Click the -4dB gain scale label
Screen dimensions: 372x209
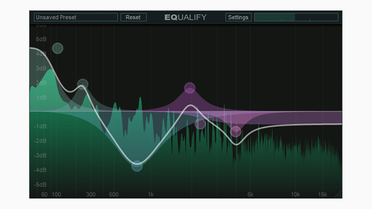tap(40, 170)
